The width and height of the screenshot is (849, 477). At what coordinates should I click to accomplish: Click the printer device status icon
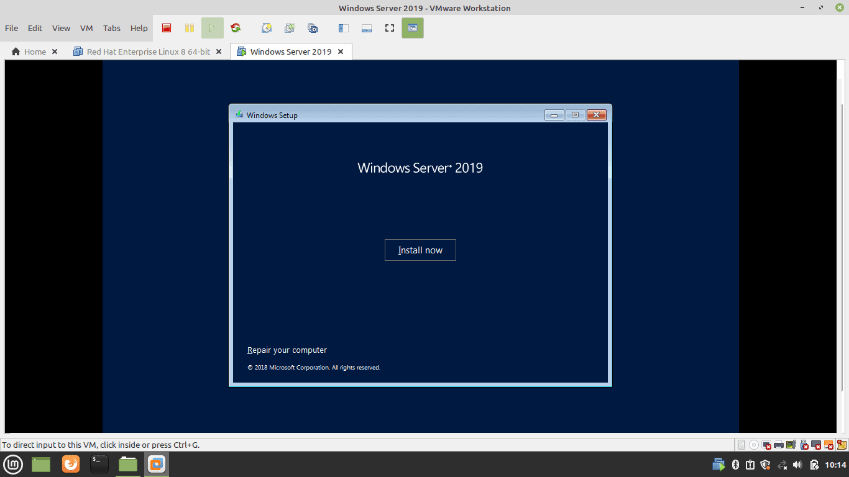(x=779, y=445)
